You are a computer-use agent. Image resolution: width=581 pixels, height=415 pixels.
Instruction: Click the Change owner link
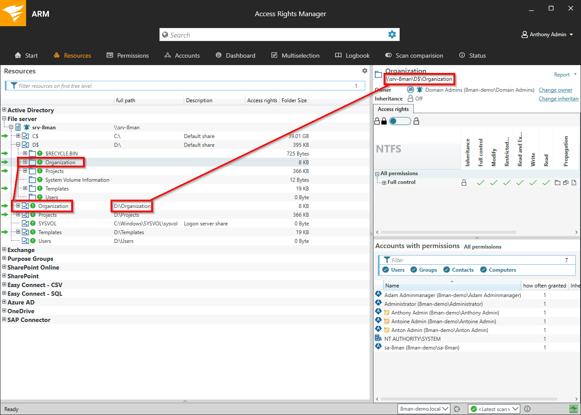coord(555,90)
